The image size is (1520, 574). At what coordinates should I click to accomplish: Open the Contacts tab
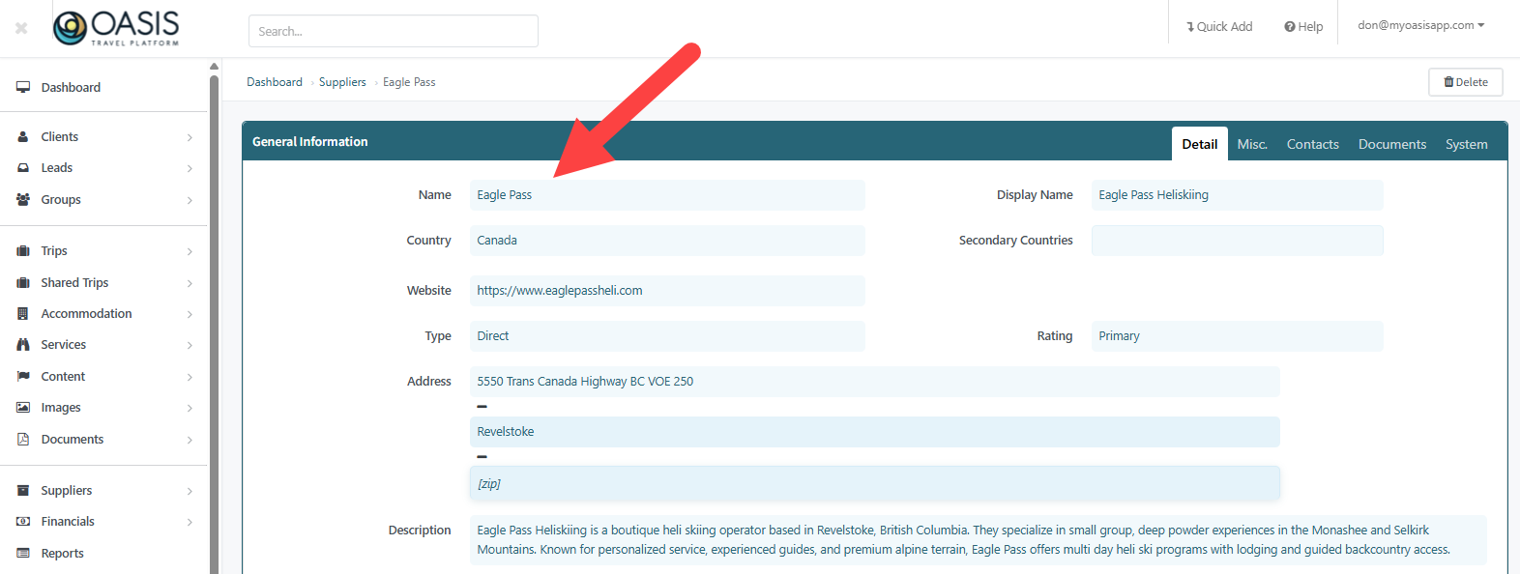(x=1312, y=144)
